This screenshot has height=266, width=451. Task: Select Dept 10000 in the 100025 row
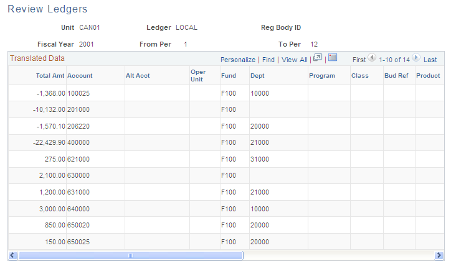(x=260, y=94)
